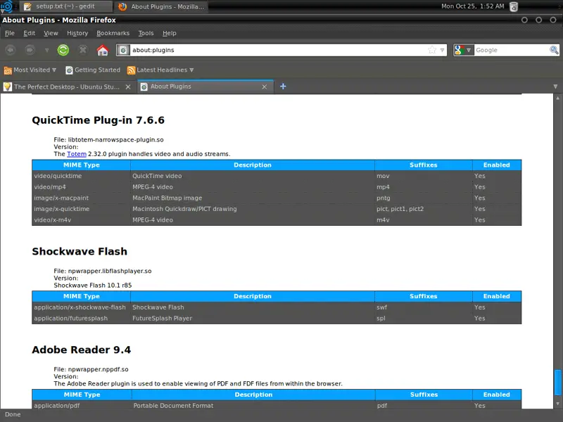Click the Done status bar text
Screen dimensions: 563x422
[13, 414]
